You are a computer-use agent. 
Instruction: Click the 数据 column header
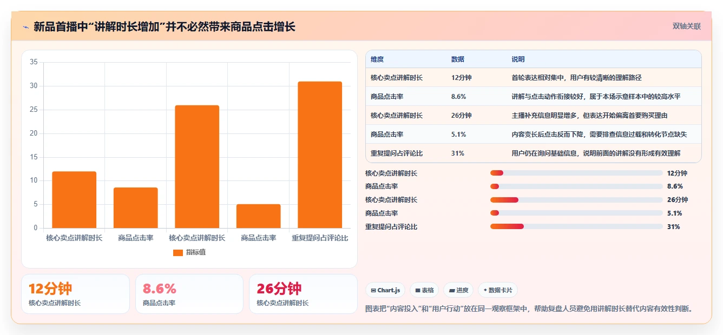(458, 59)
